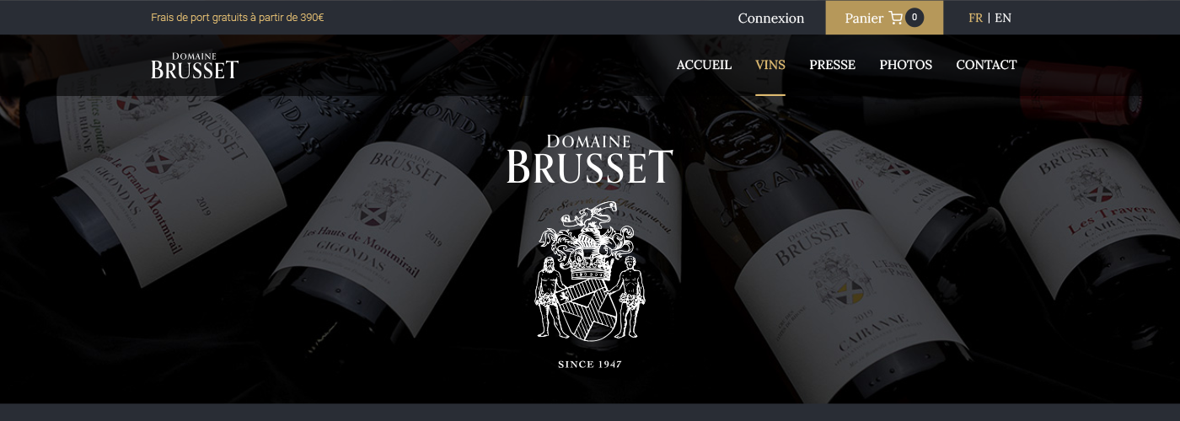This screenshot has width=1180, height=421.
Task: Go to the ACCUEIL menu item
Action: click(704, 65)
